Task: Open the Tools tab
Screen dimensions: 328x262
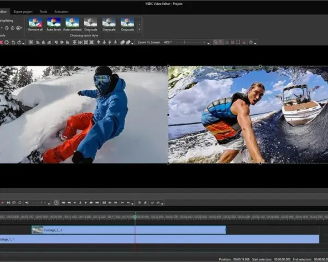Action: (x=44, y=11)
